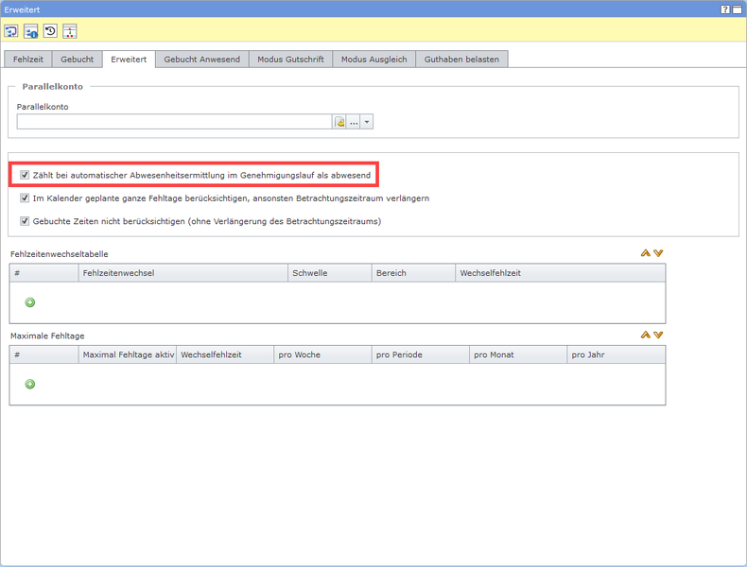Click the hierarchy tree icon in toolbar
This screenshot has width=747, height=567.
70,31
